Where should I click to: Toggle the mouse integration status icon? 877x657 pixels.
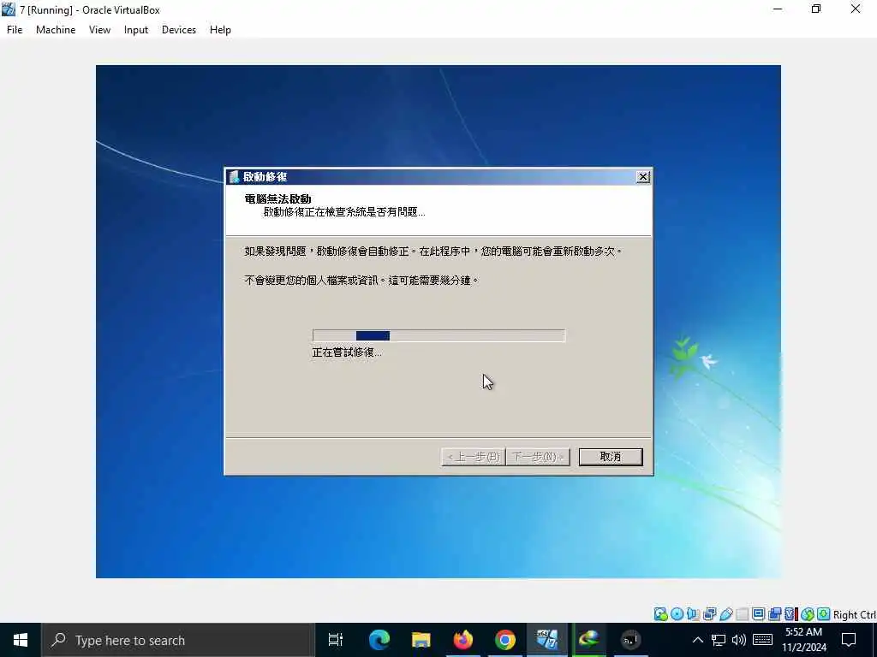807,614
